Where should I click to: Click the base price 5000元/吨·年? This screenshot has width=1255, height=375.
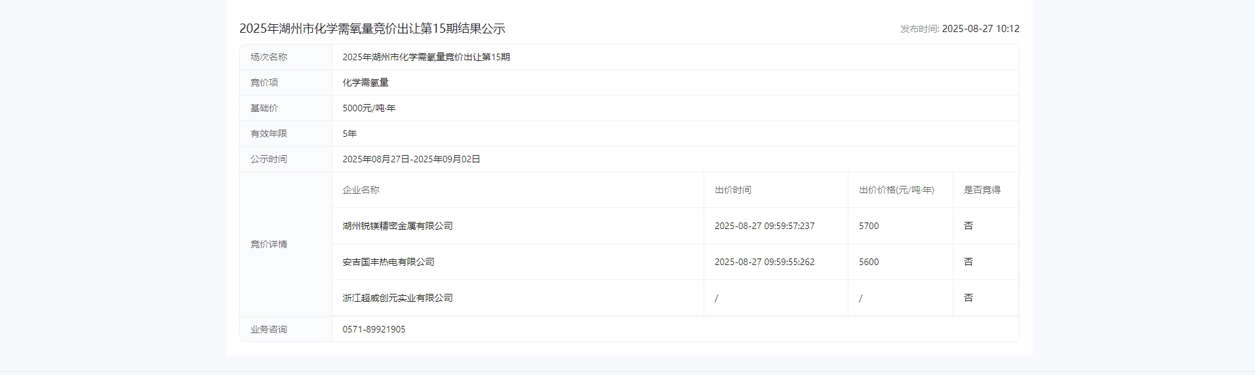click(x=369, y=108)
